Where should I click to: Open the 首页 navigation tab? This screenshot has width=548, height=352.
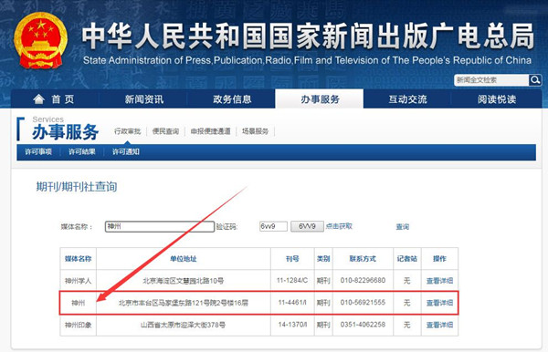[x=55, y=99]
